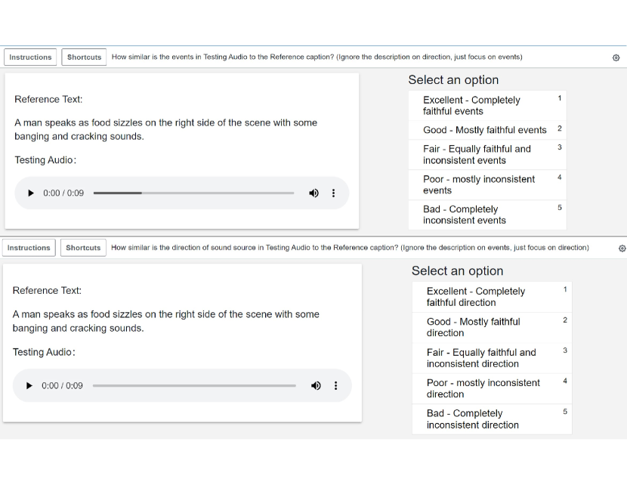Play the bottom Testing Audio clip
This screenshot has height=485, width=627.
coord(29,386)
